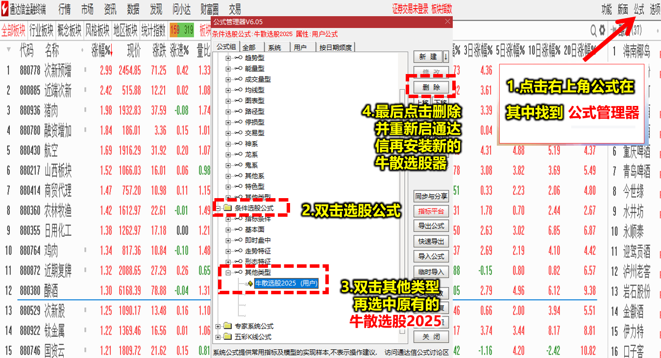
Task: Click the 同步与分享 button
Action: tap(431, 196)
